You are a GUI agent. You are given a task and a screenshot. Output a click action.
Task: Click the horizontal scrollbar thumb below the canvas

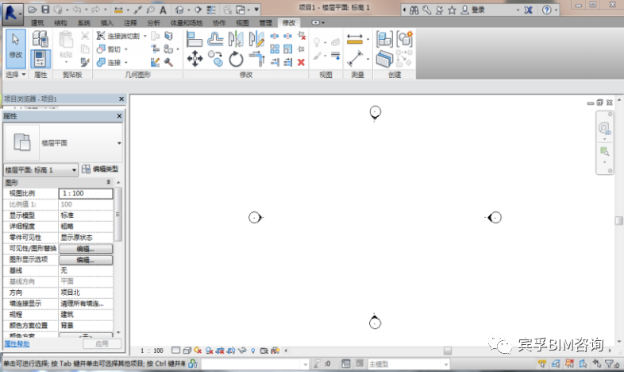coord(448,351)
